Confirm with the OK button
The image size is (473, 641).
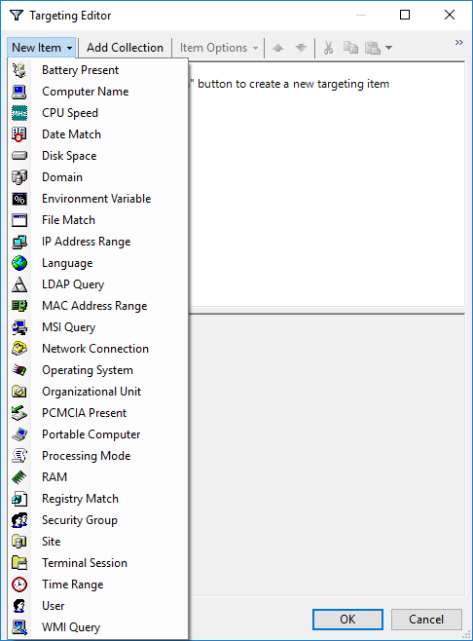pyautogui.click(x=347, y=620)
